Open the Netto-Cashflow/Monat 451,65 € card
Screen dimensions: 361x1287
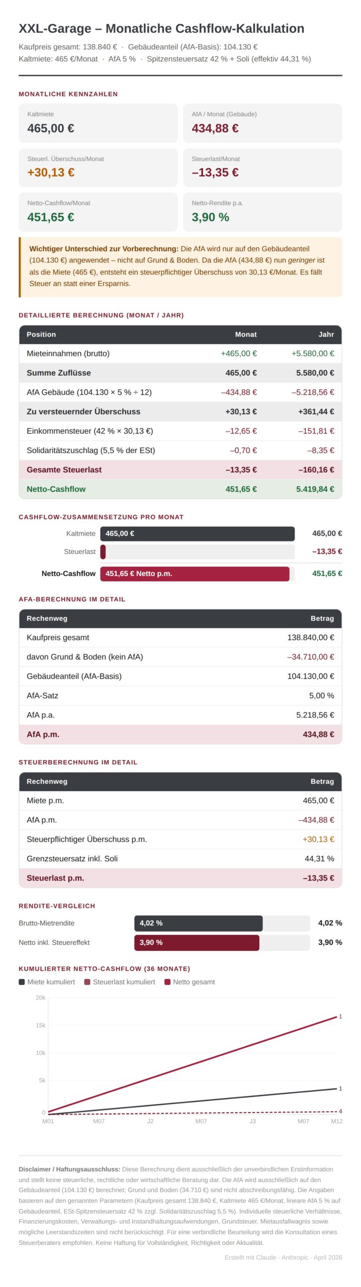98,212
